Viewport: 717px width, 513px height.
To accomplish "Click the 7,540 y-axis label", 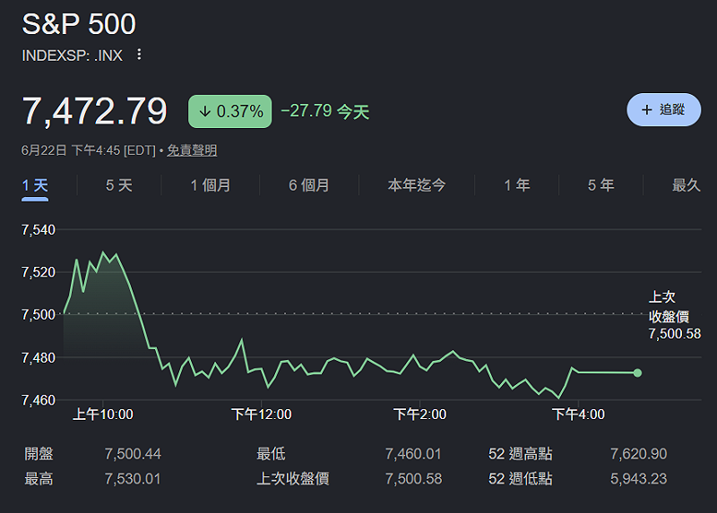I will 39,230.
